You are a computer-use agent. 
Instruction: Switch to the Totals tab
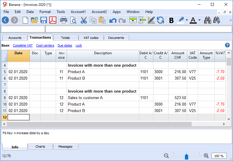(x=65, y=38)
